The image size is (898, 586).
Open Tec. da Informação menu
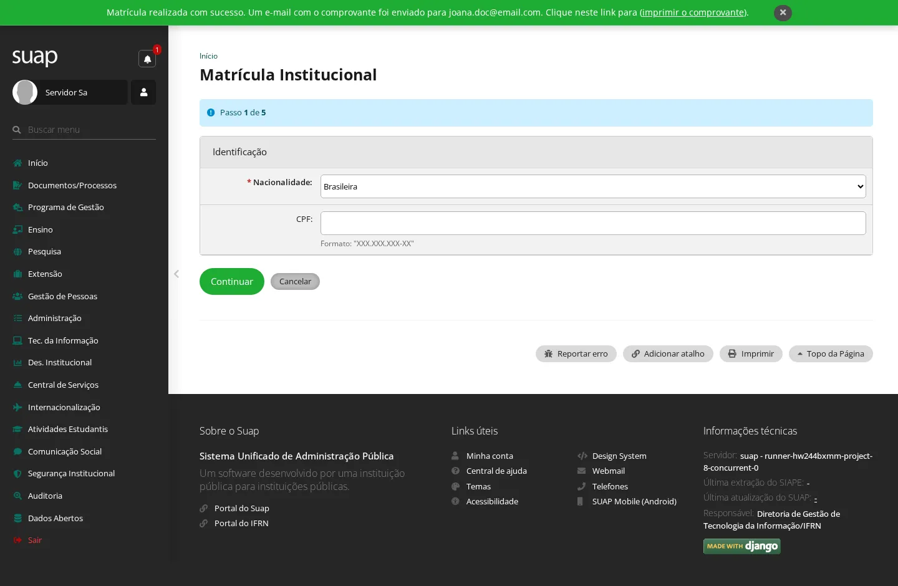pos(84,340)
